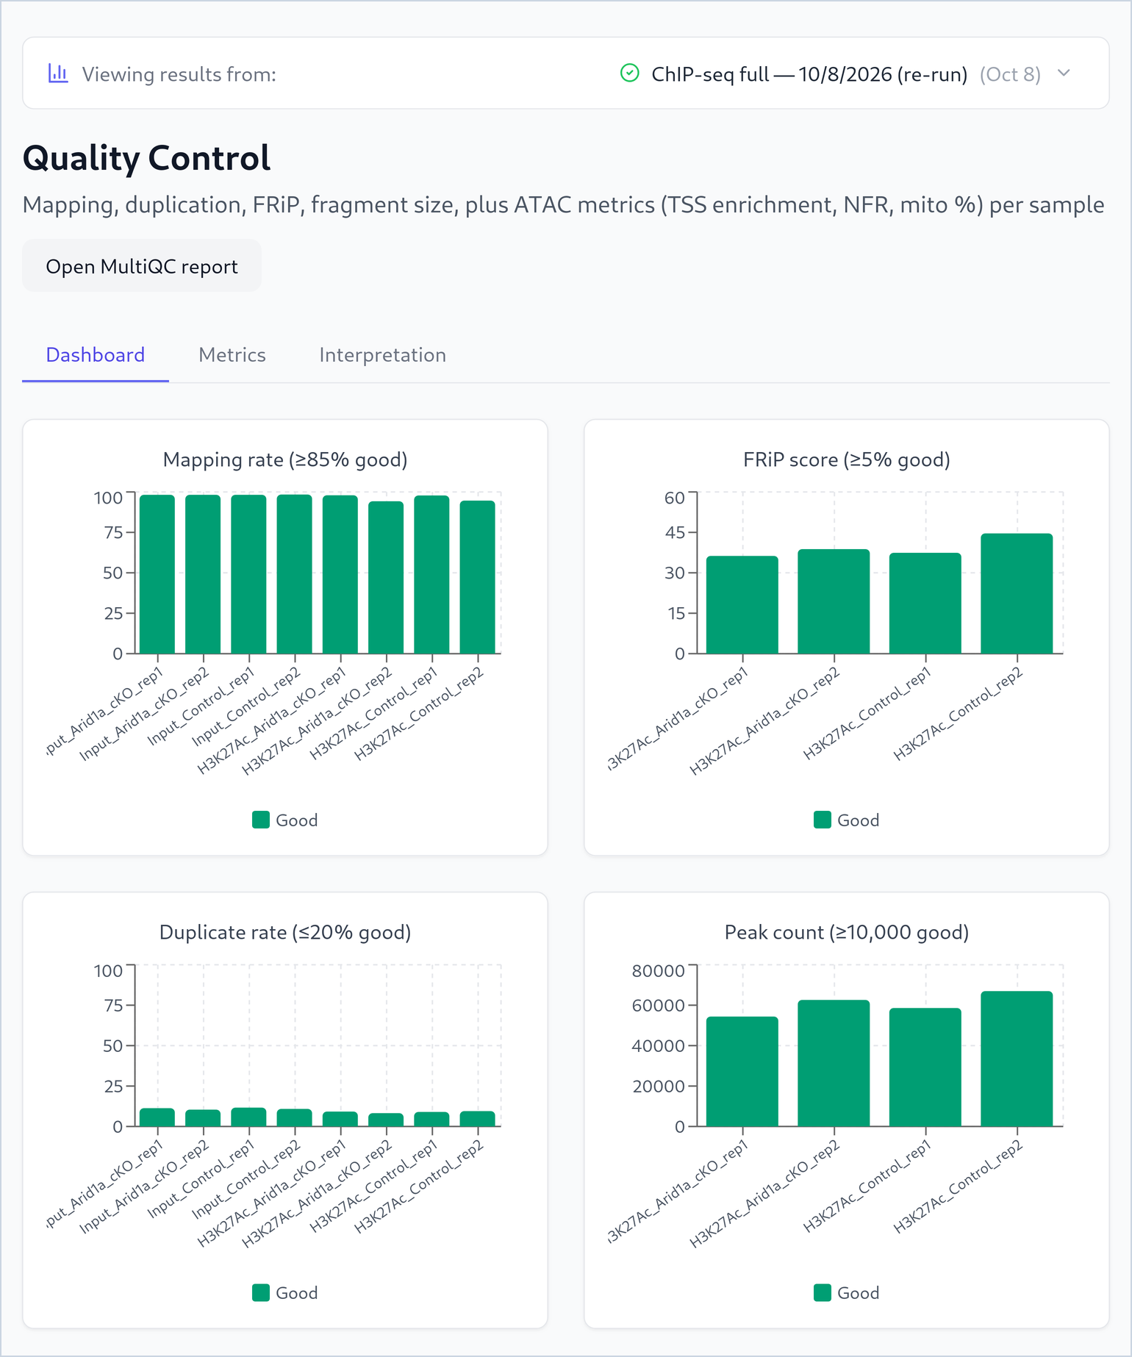
Task: Click H3K27Ac_Arid1a_cKO_rep2 bar in FRiP score chart
Action: pyautogui.click(x=834, y=601)
